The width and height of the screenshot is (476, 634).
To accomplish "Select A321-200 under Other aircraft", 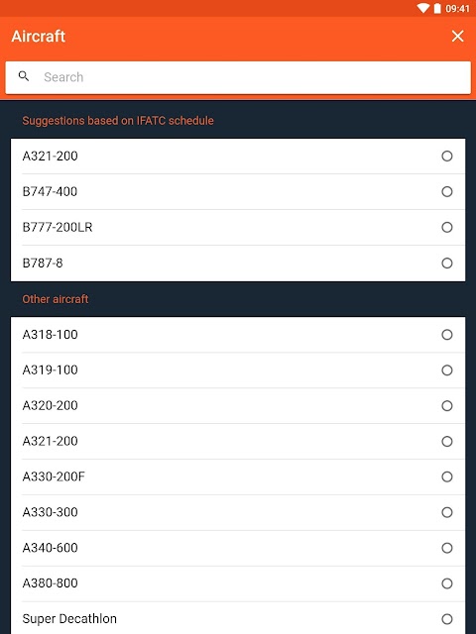I will [447, 442].
